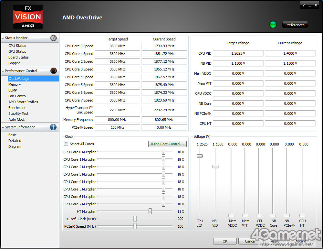Click the CPU VID voltage slider handle

tap(200, 156)
